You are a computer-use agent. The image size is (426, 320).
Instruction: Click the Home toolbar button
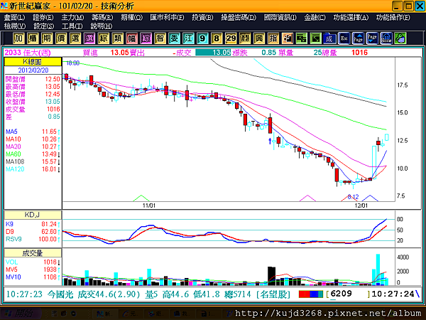point(386,38)
